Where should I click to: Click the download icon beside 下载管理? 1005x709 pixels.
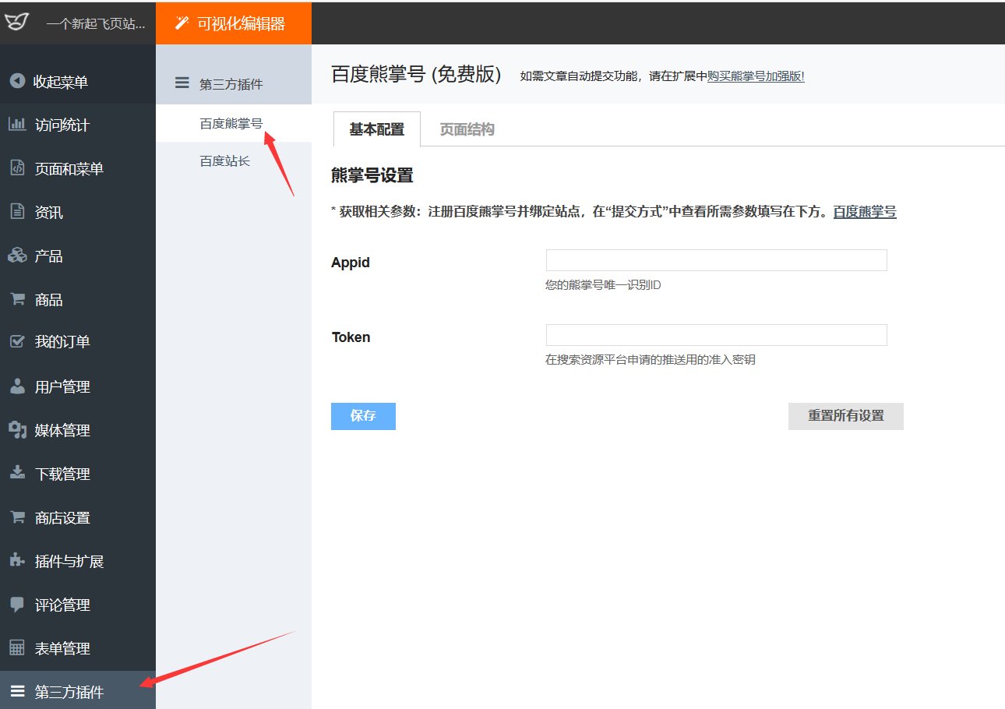16,473
